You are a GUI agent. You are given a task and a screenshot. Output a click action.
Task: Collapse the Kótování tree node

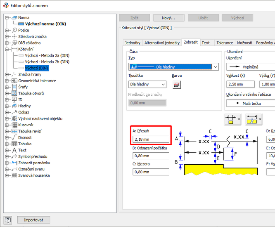point(7,49)
